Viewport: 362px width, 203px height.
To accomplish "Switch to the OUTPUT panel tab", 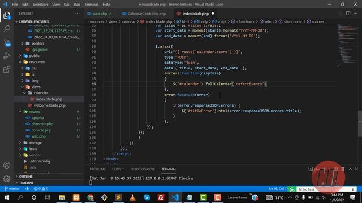I will [118, 169].
